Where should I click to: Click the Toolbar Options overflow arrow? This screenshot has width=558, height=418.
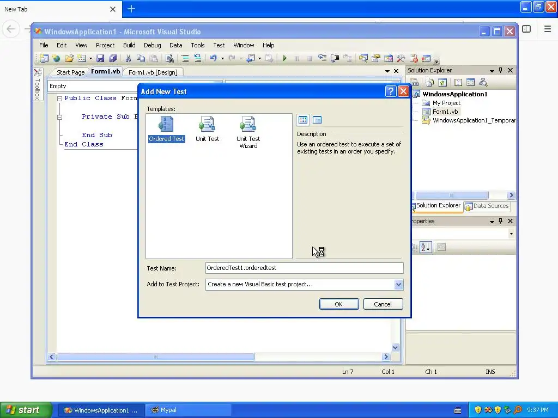(436, 60)
